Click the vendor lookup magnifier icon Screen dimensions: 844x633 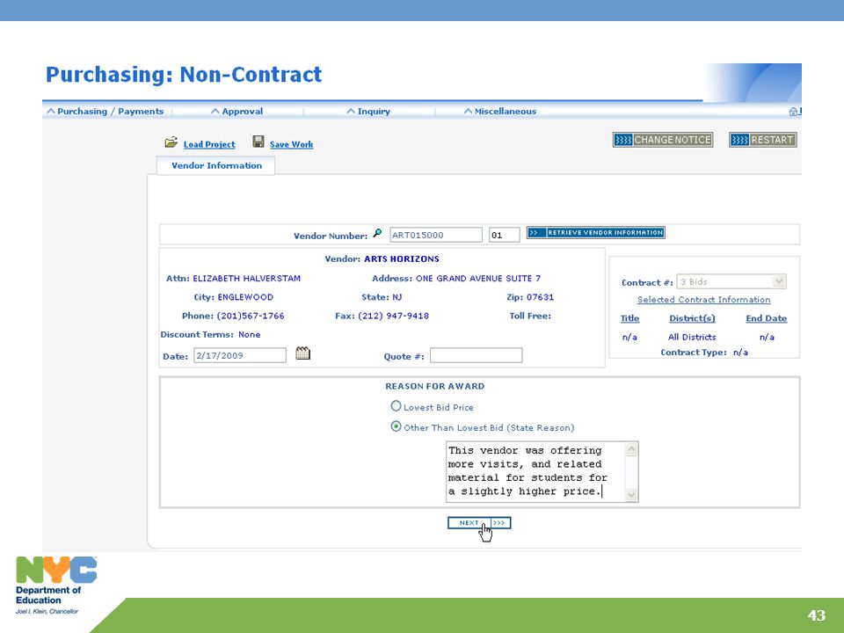pos(377,233)
